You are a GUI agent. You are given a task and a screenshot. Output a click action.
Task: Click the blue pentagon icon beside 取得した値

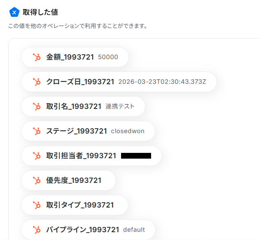[x=14, y=12]
